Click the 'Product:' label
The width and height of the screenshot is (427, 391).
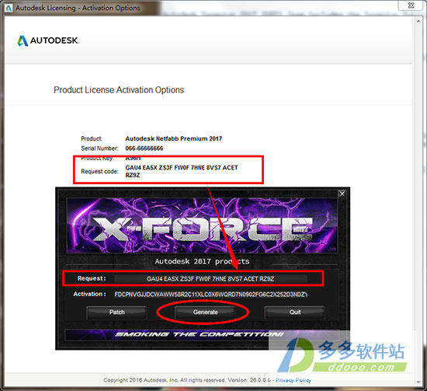click(92, 138)
